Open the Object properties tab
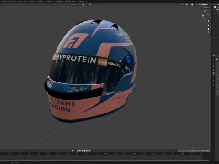The width and height of the screenshot is (219, 164). click(x=214, y=81)
